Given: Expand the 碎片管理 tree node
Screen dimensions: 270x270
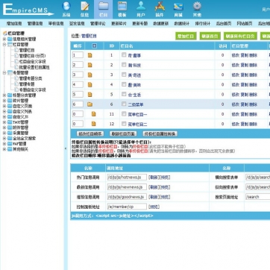Looking at the screenshot, I should click(x=4, y=101).
